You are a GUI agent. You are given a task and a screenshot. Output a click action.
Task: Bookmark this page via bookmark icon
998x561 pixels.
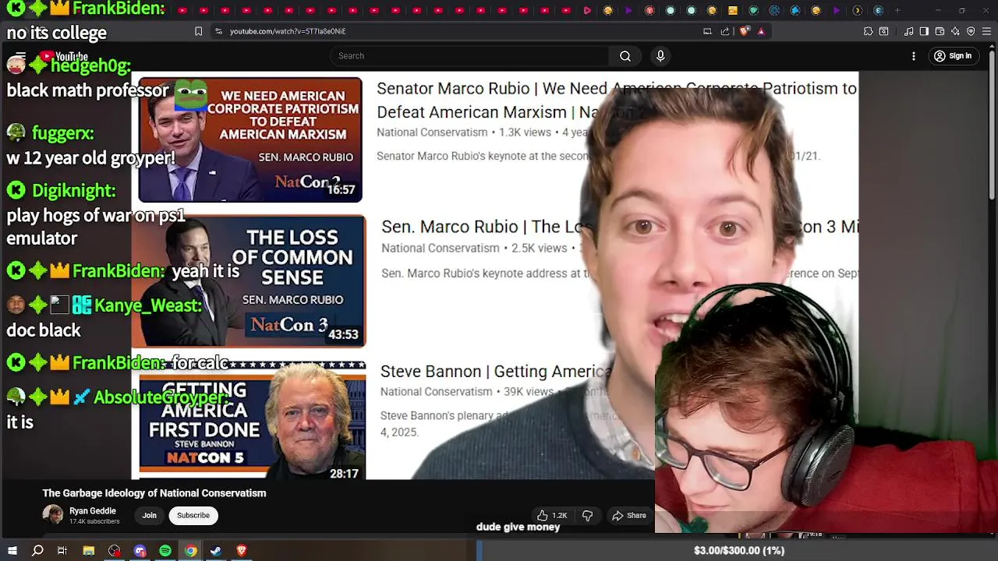click(199, 31)
